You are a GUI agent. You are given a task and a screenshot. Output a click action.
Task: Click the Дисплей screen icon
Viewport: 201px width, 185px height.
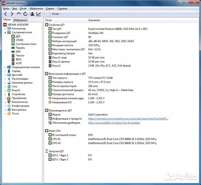[9, 75]
